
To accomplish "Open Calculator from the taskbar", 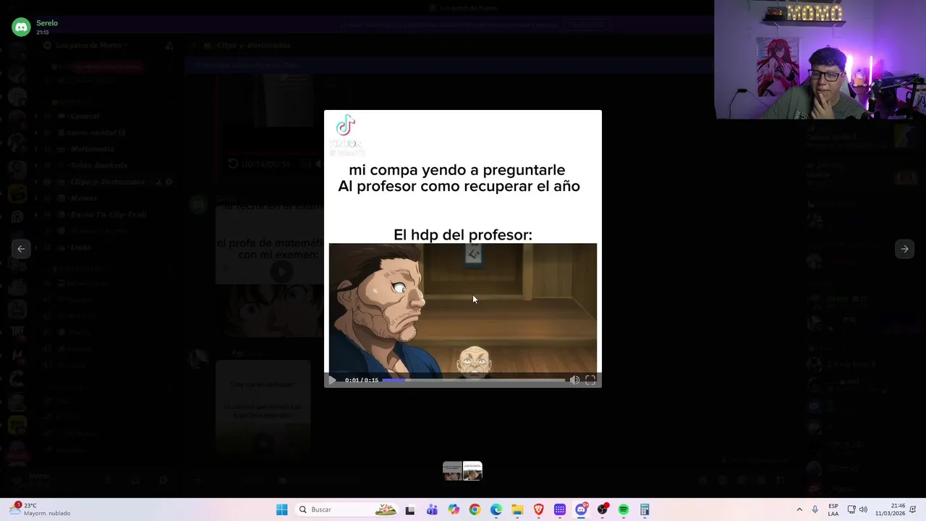I will tap(645, 509).
